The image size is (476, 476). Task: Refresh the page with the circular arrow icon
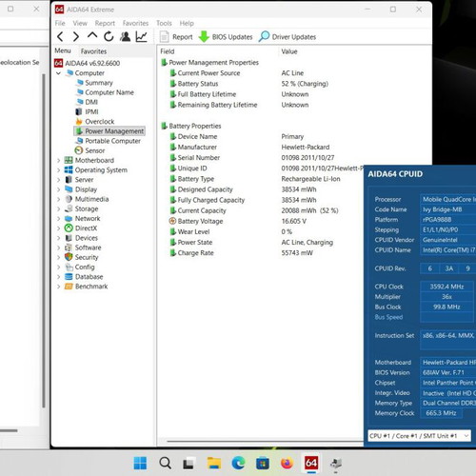109,37
